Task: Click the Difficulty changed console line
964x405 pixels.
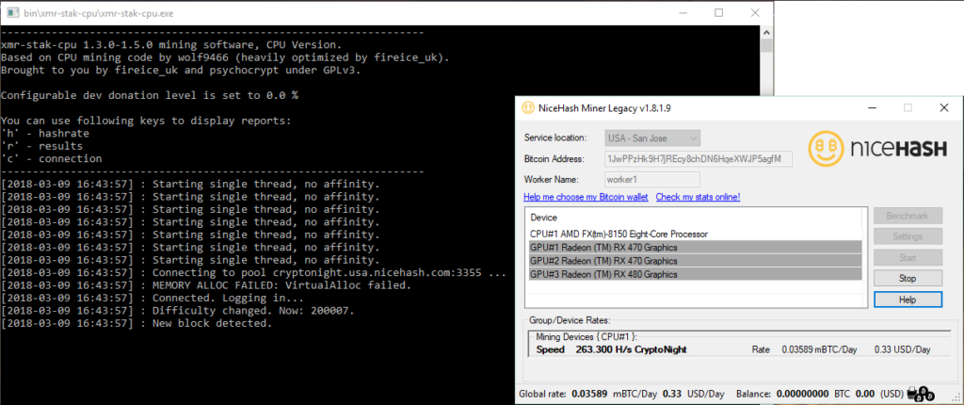Action: pyautogui.click(x=178, y=311)
